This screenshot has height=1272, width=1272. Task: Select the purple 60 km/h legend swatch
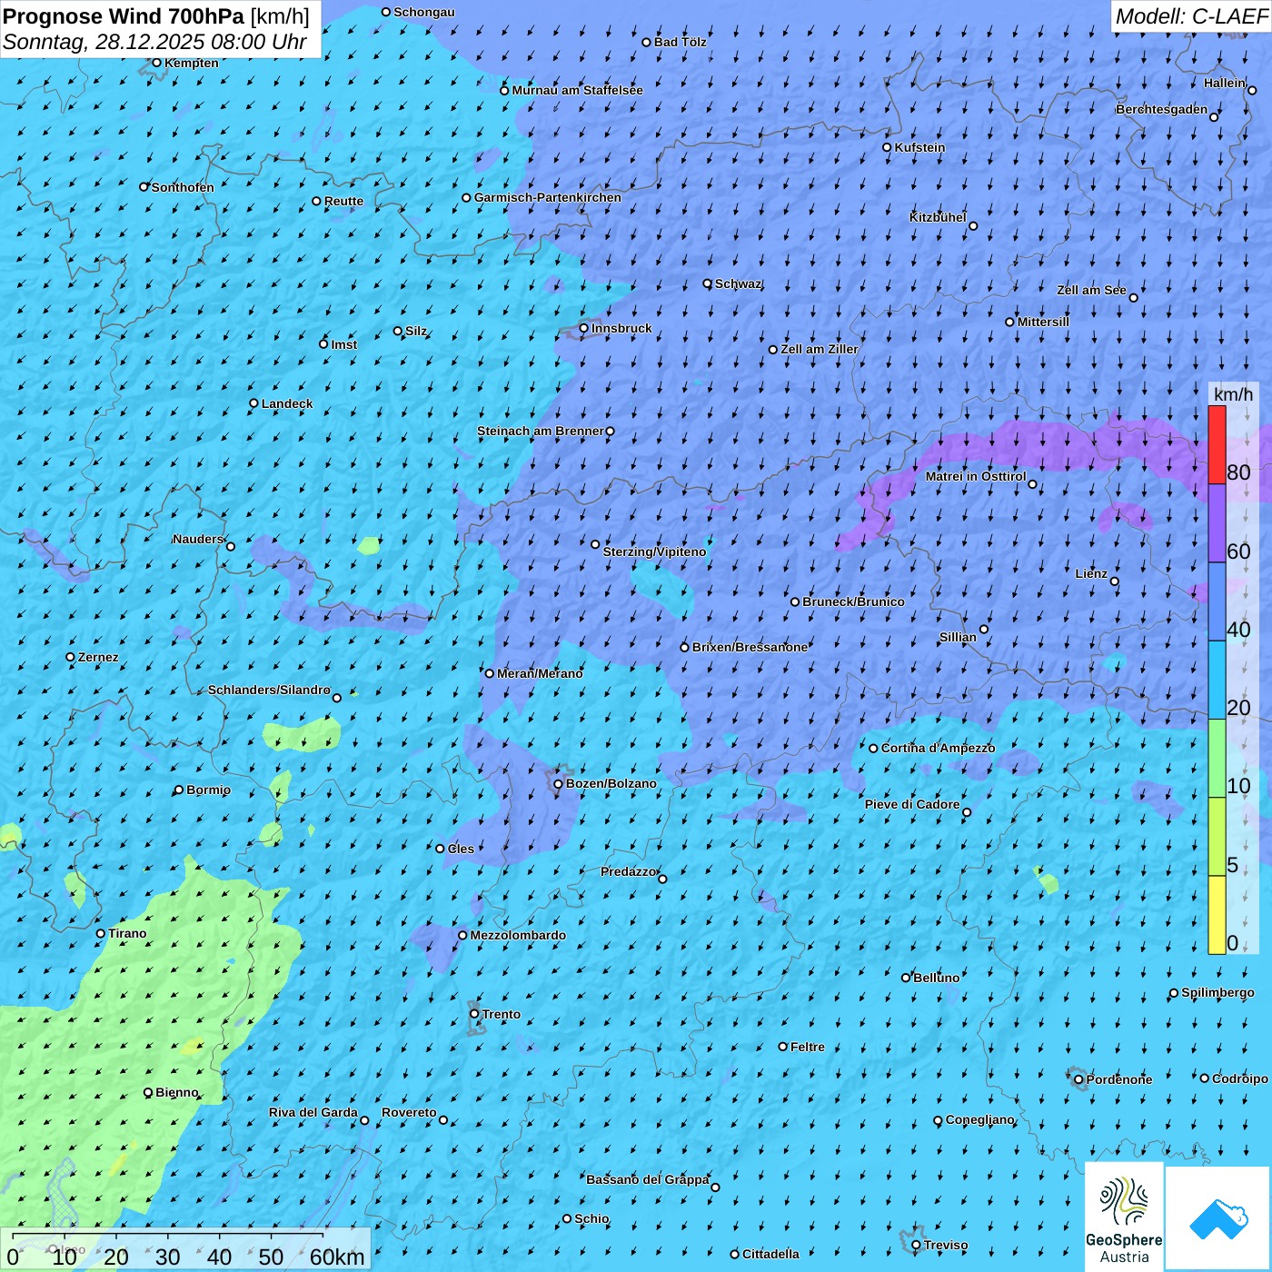(x=1217, y=523)
